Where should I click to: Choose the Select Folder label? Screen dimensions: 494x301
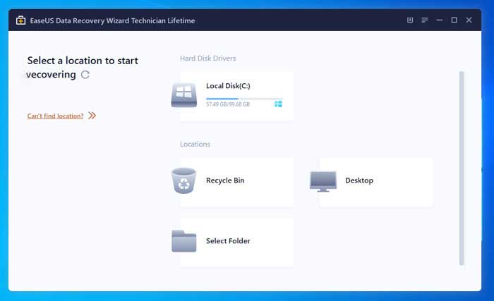pyautogui.click(x=228, y=241)
